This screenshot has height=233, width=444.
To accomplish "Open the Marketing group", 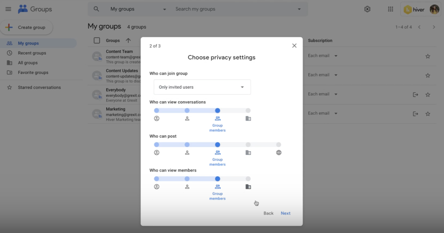I will [x=115, y=109].
